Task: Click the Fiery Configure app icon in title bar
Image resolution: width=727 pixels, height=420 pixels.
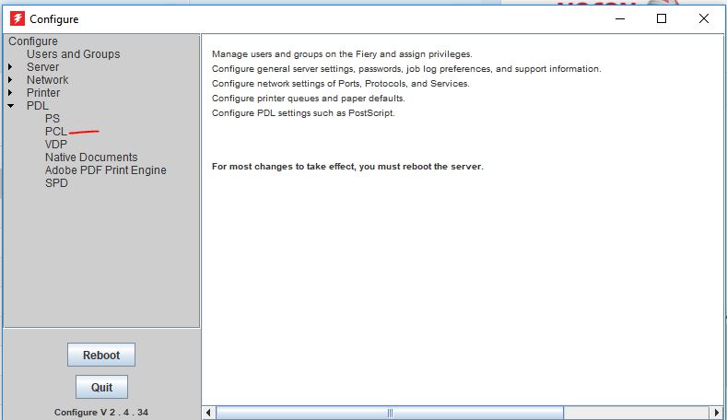Action: 16,18
